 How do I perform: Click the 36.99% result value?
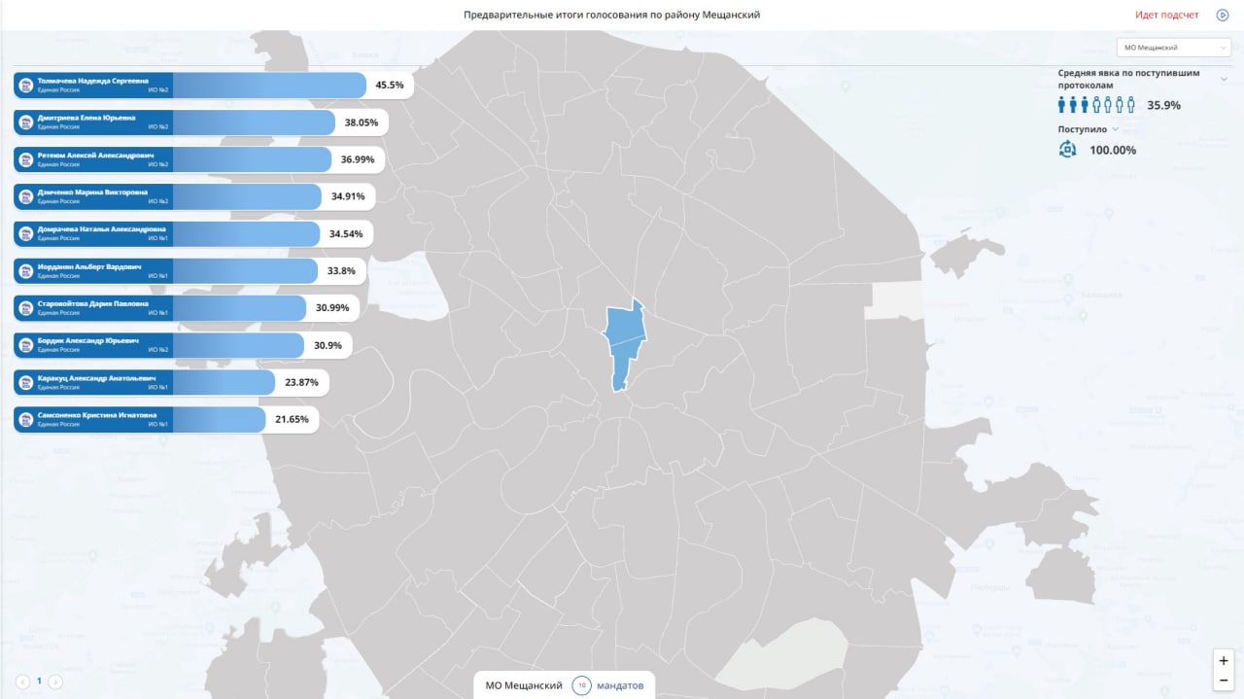tap(358, 159)
